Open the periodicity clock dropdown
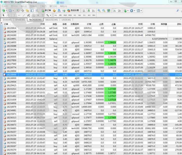The height and width of the screenshot is (155, 182). (134, 11)
